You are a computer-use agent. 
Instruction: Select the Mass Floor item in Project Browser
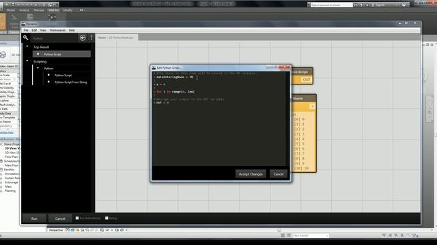point(12,165)
